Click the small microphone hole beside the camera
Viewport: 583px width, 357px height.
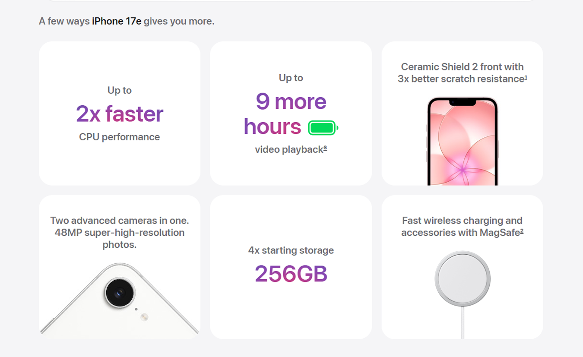[x=136, y=309]
